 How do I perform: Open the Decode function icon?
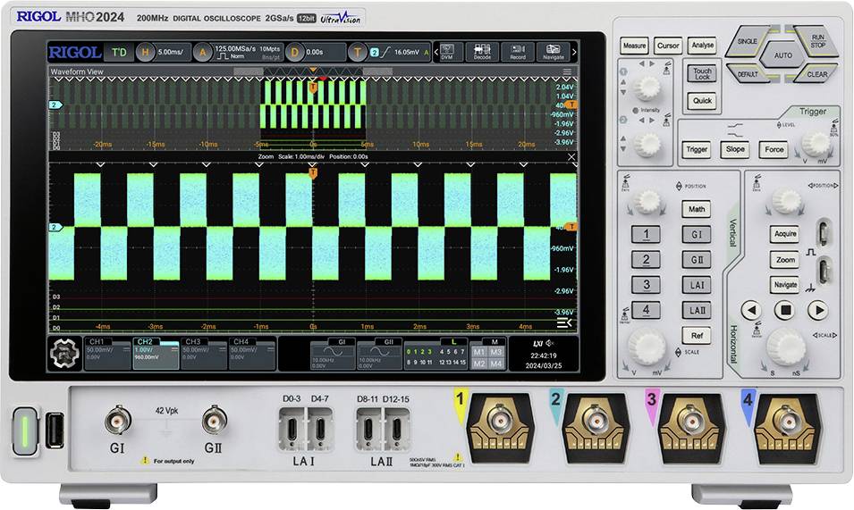[x=482, y=52]
